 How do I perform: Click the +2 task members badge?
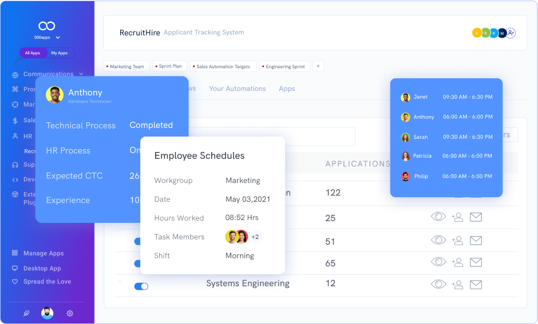(x=255, y=237)
